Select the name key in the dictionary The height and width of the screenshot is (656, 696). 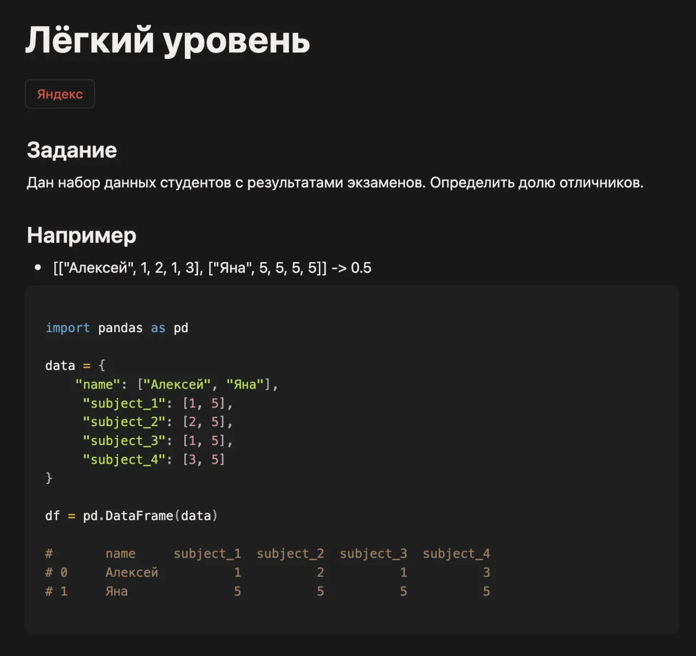[98, 384]
